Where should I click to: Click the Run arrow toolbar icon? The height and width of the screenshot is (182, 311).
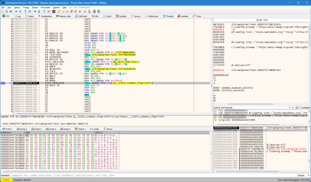tap(15, 12)
